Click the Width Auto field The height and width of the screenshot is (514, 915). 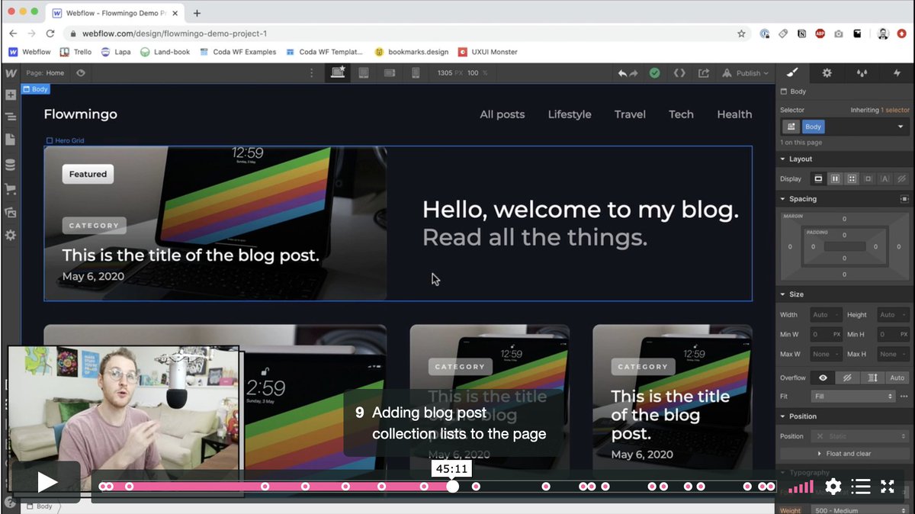(826, 314)
